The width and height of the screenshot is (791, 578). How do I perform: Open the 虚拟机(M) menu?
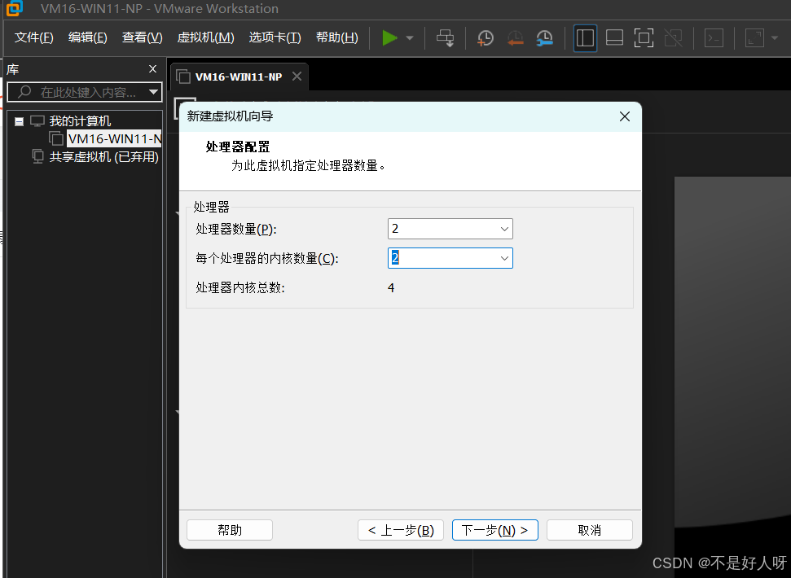(x=206, y=37)
